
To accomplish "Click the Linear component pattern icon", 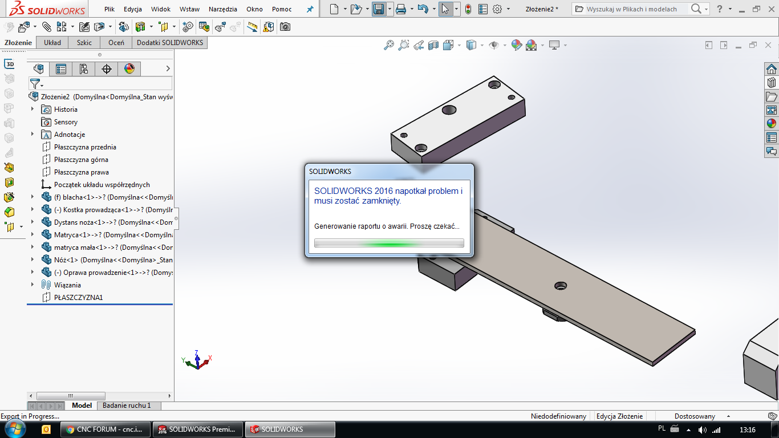I will [x=61, y=27].
